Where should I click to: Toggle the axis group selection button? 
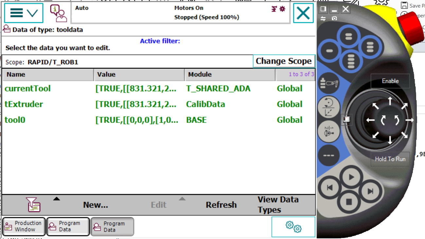(x=328, y=131)
